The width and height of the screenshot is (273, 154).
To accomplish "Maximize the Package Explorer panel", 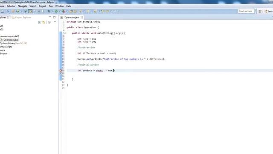I will pyautogui.click(x=54, y=17).
